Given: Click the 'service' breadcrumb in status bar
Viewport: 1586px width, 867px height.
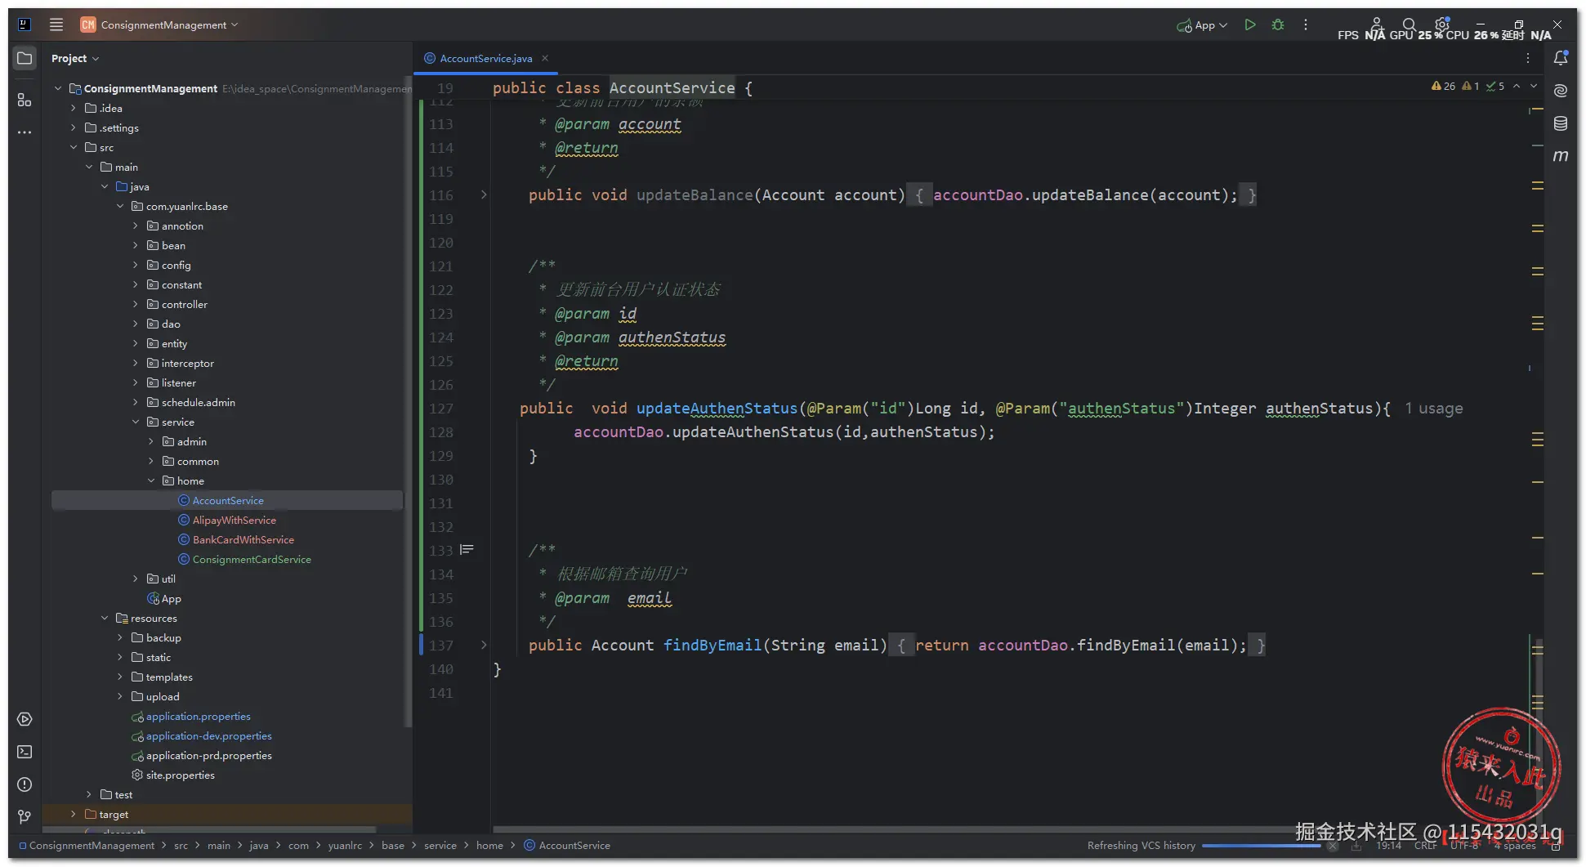Looking at the screenshot, I should click(440, 846).
